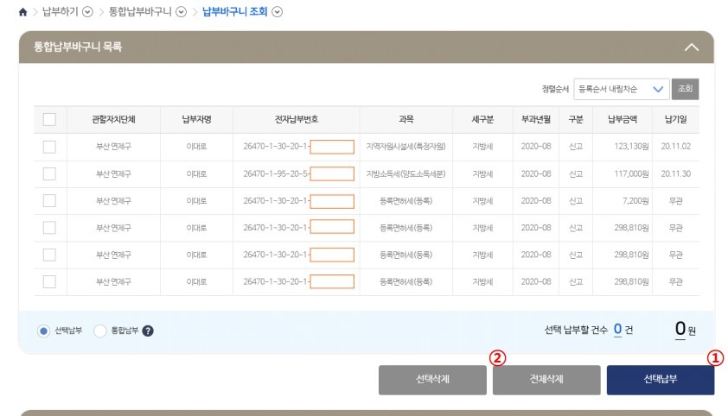728x416 pixels.
Task: Click the 전체삭제 button
Action: tap(546, 380)
